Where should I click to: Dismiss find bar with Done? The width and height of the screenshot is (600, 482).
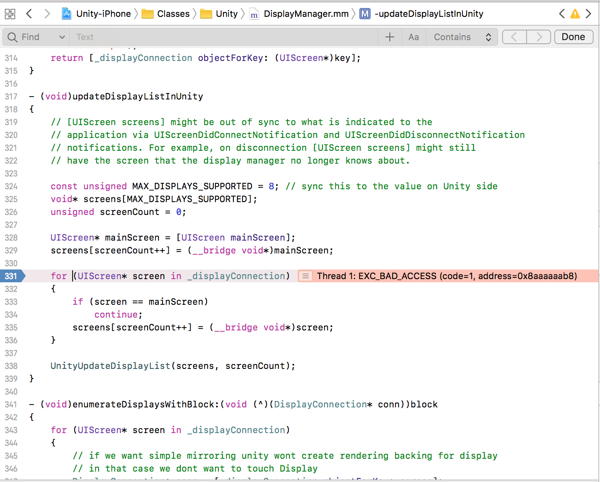click(574, 37)
